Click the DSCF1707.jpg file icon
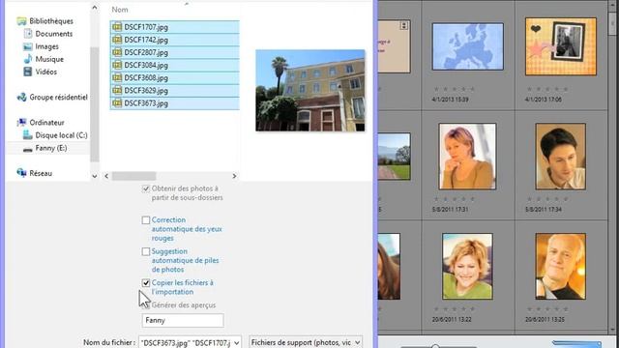 pyautogui.click(x=117, y=27)
